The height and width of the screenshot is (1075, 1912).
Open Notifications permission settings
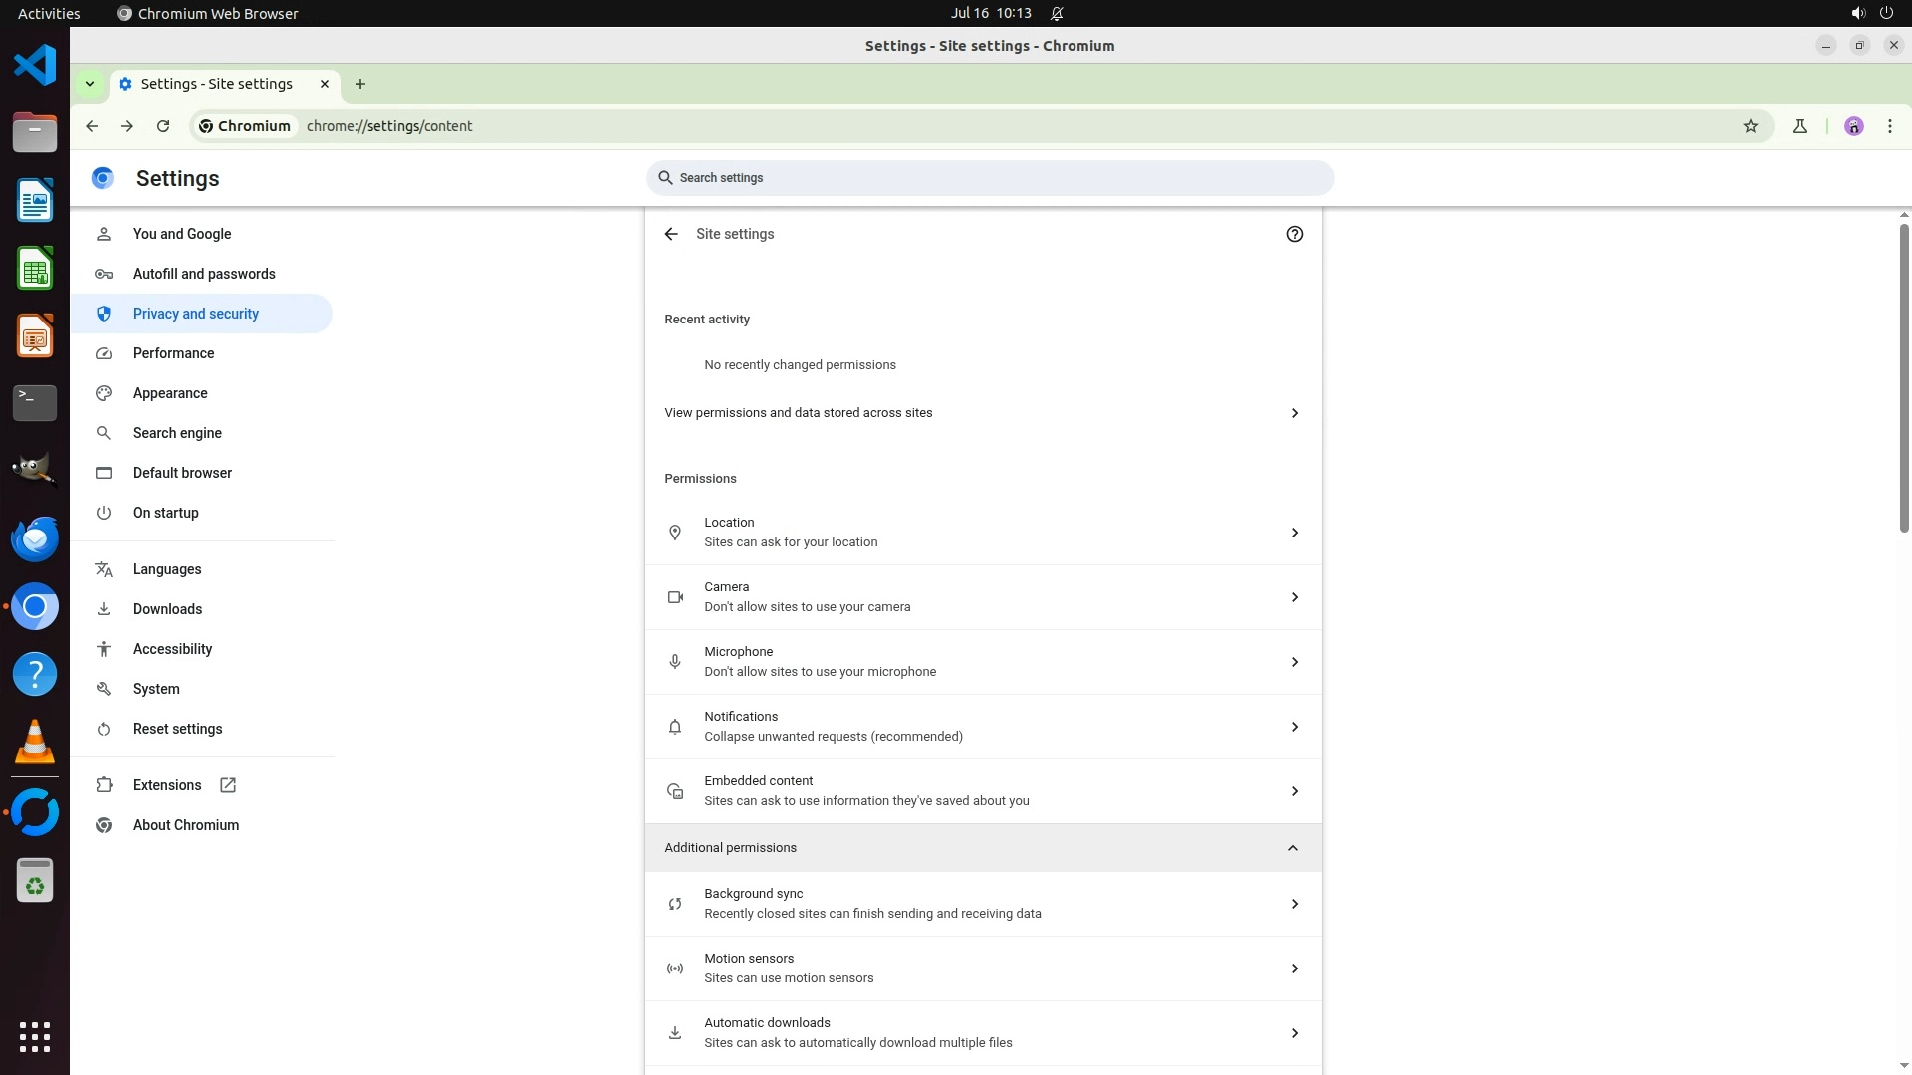pos(983,727)
